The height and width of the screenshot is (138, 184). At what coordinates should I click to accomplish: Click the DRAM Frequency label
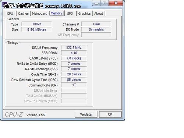[x=45, y=48]
